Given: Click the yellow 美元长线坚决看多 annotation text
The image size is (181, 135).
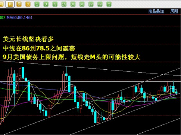Looking at the screenshot, I should pyautogui.click(x=28, y=39).
